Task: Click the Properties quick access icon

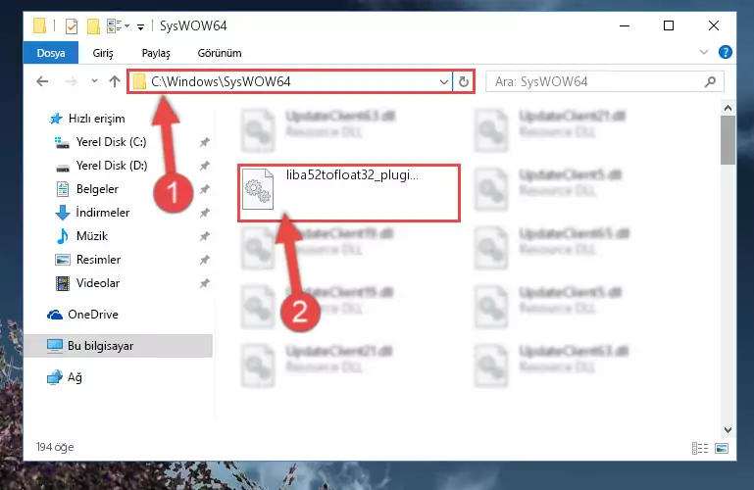Action: tap(72, 25)
